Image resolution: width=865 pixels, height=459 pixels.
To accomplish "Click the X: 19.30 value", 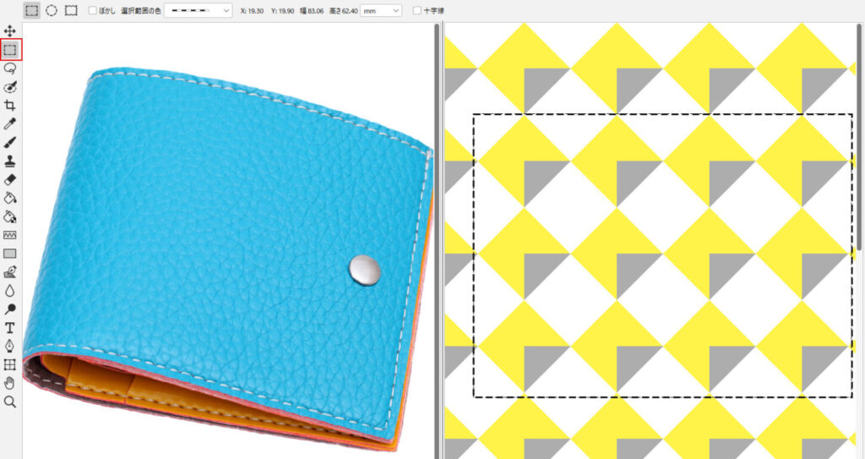I will (252, 10).
